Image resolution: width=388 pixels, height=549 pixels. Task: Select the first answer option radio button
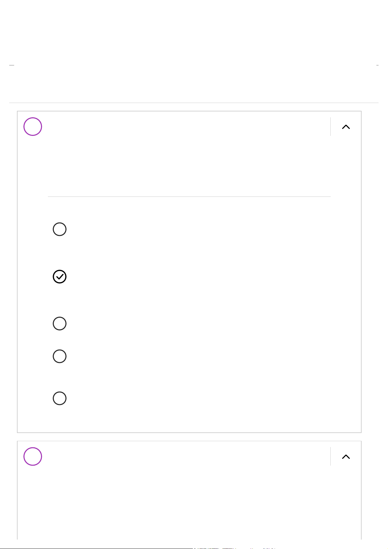coord(60,229)
